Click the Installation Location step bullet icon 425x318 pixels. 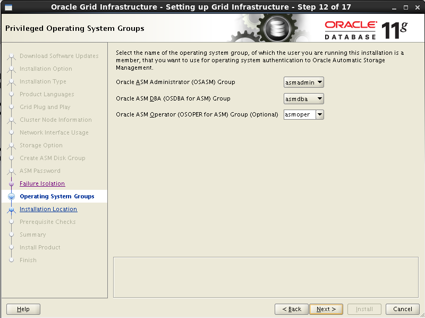click(x=11, y=210)
